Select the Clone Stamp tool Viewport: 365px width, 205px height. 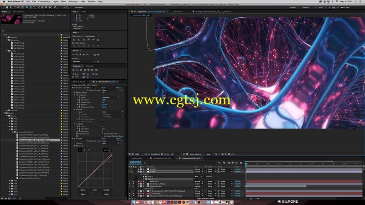(x=42, y=7)
